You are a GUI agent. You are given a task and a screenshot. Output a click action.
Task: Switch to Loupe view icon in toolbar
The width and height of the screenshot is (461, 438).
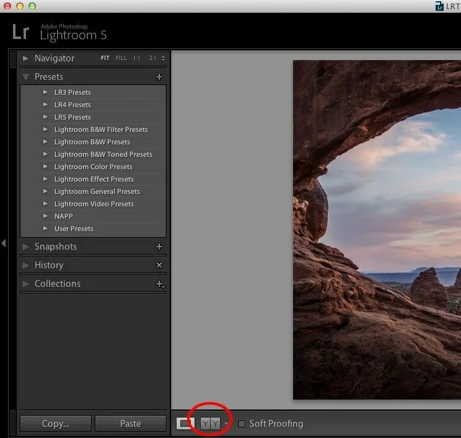click(185, 423)
